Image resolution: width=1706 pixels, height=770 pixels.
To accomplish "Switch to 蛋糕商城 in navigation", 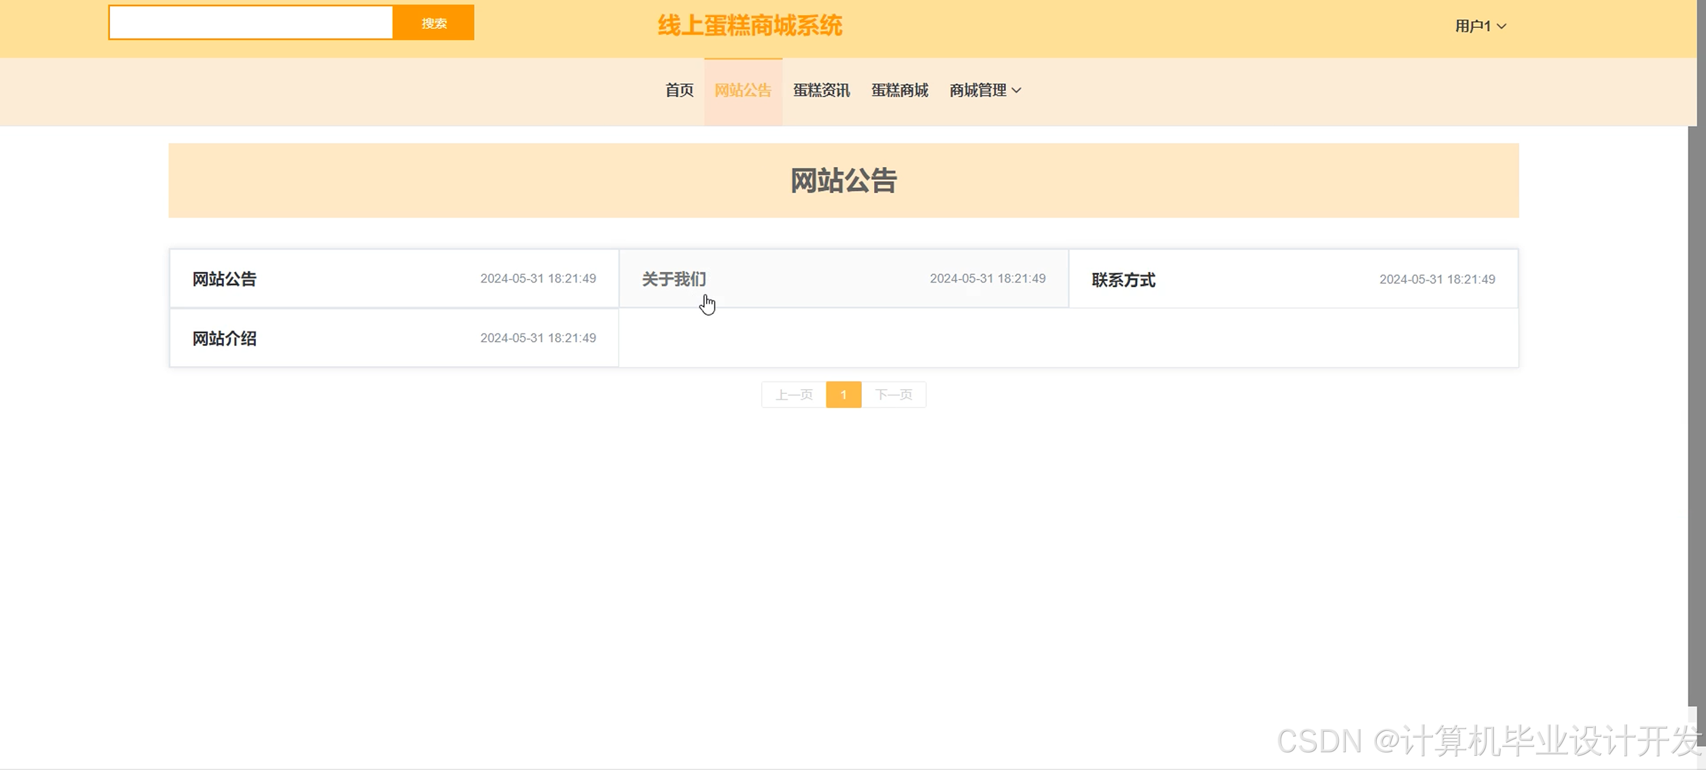I will pyautogui.click(x=899, y=90).
